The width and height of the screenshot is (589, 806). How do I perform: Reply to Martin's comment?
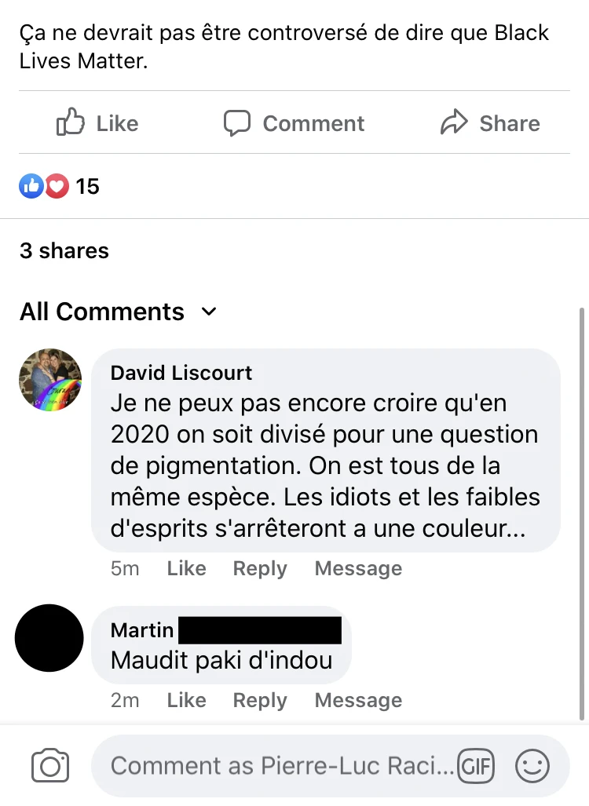260,700
